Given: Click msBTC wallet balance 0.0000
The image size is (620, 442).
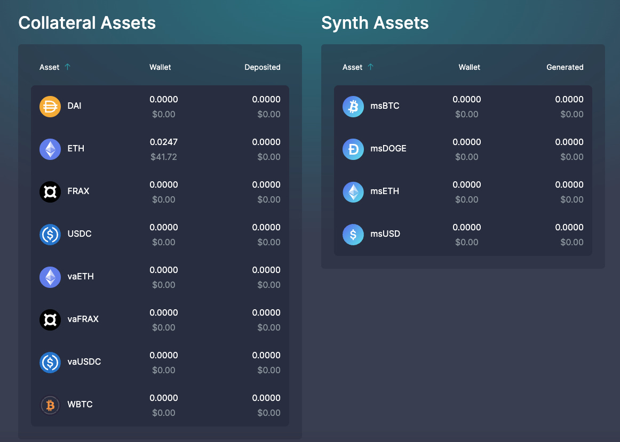Looking at the screenshot, I should (466, 99).
